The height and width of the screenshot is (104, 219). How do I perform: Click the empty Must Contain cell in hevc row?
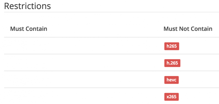[82, 79]
